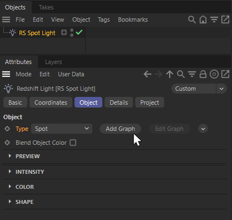Open the Attributes hamburger menu
Screen dimensions: 232x220
(6, 74)
